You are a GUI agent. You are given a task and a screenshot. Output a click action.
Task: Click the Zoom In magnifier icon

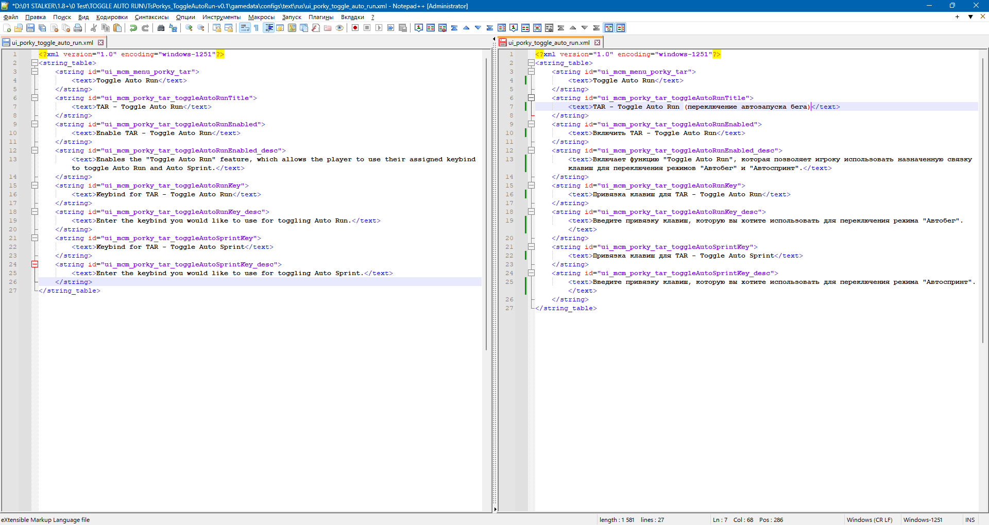[x=189, y=28]
